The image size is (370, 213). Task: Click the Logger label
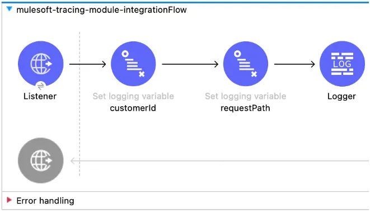tap(341, 96)
